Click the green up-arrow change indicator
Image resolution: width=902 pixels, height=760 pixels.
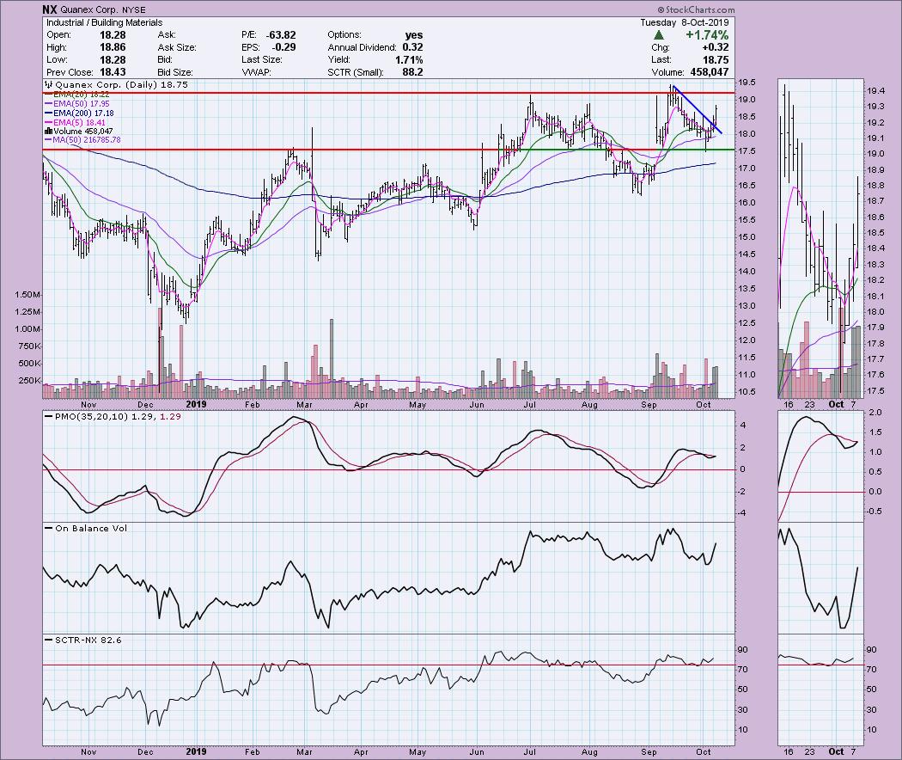pos(659,35)
